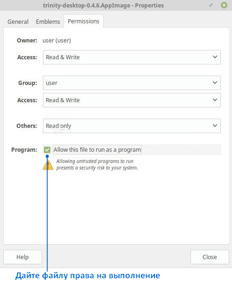Viewport: 232px width, 282px height.
Task: Toggle the green Program checkbox
Action: (x=47, y=149)
